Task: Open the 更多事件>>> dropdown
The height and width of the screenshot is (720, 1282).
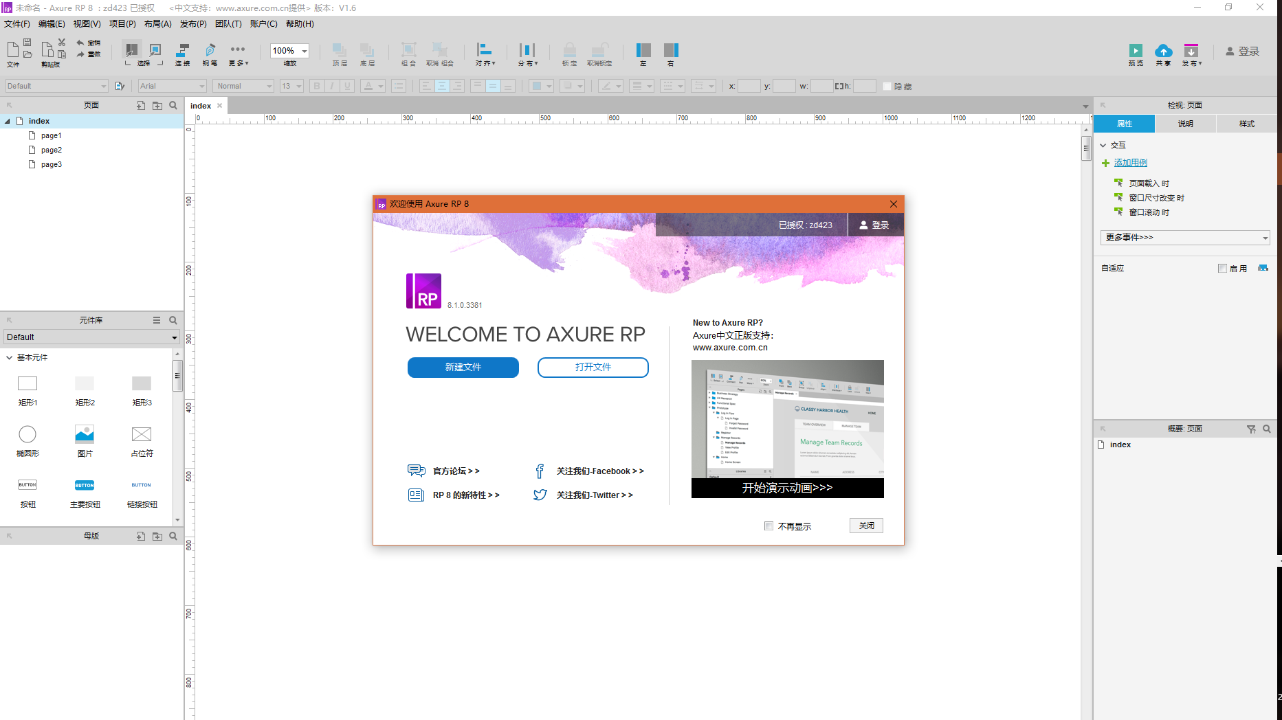Action: click(1185, 238)
